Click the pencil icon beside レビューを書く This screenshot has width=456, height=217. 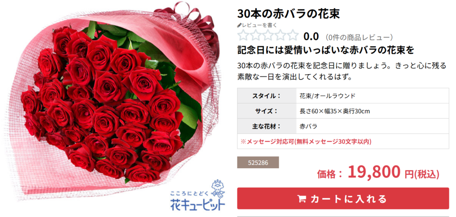240,25
